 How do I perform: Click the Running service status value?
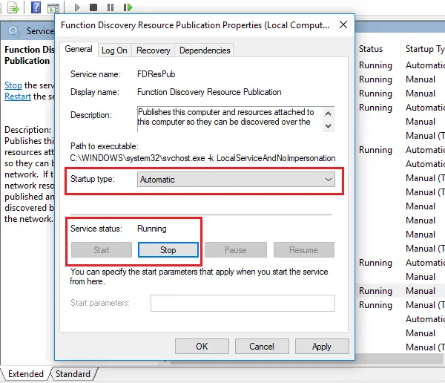(152, 229)
